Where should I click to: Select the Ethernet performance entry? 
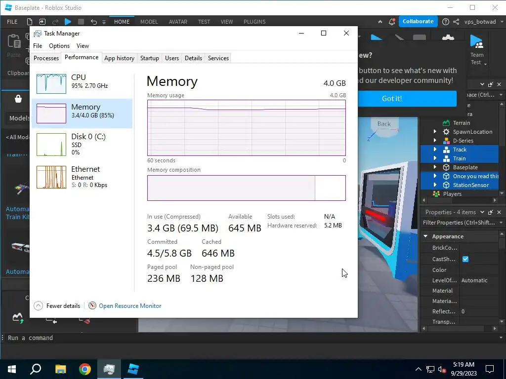click(82, 177)
